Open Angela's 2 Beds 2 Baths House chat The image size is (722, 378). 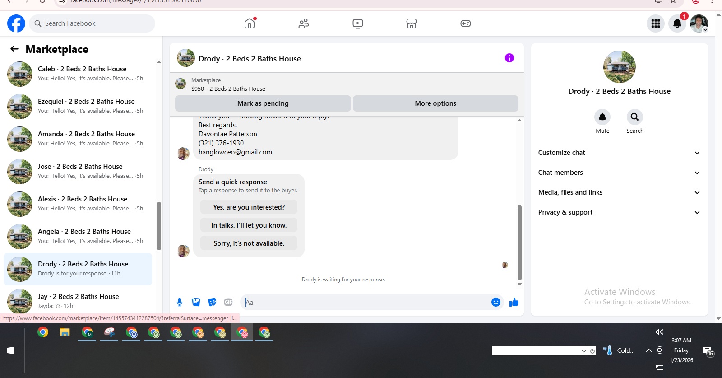click(78, 237)
